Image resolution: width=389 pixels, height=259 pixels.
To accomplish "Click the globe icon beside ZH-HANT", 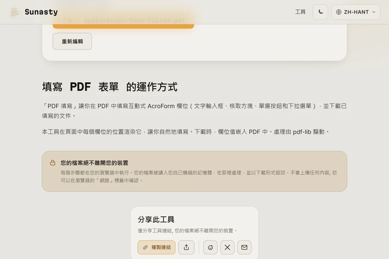I will click(x=339, y=12).
